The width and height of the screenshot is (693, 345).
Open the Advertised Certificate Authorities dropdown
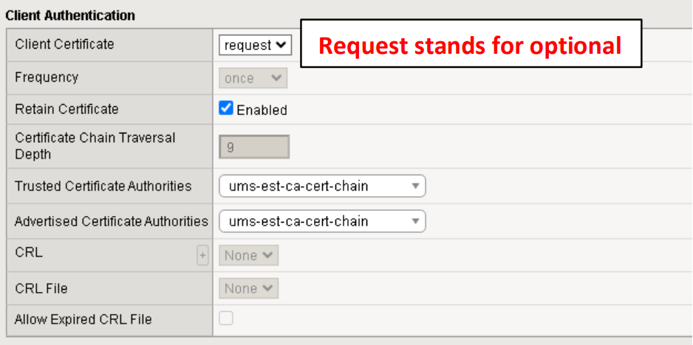322,221
